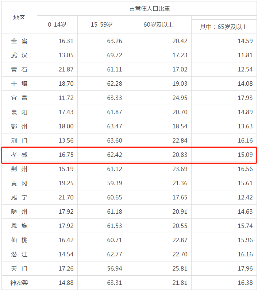Screen dimensions: 258x291
Task: Select the highlighted 孝感 row label
Action: pos(19,155)
